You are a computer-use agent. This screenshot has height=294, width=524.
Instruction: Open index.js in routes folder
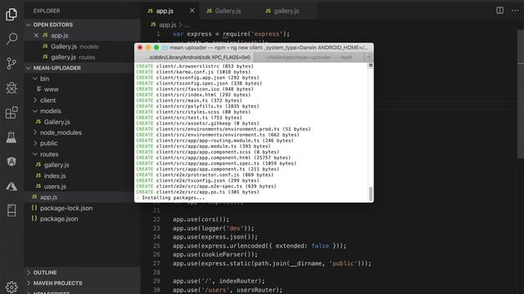pyautogui.click(x=55, y=176)
